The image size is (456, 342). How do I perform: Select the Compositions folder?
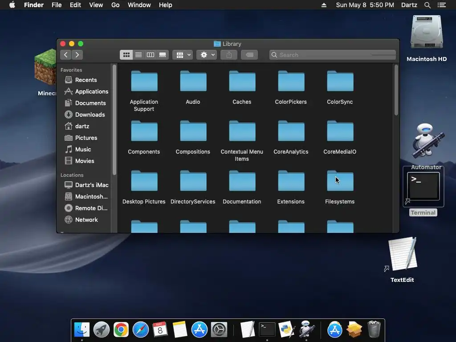click(193, 131)
